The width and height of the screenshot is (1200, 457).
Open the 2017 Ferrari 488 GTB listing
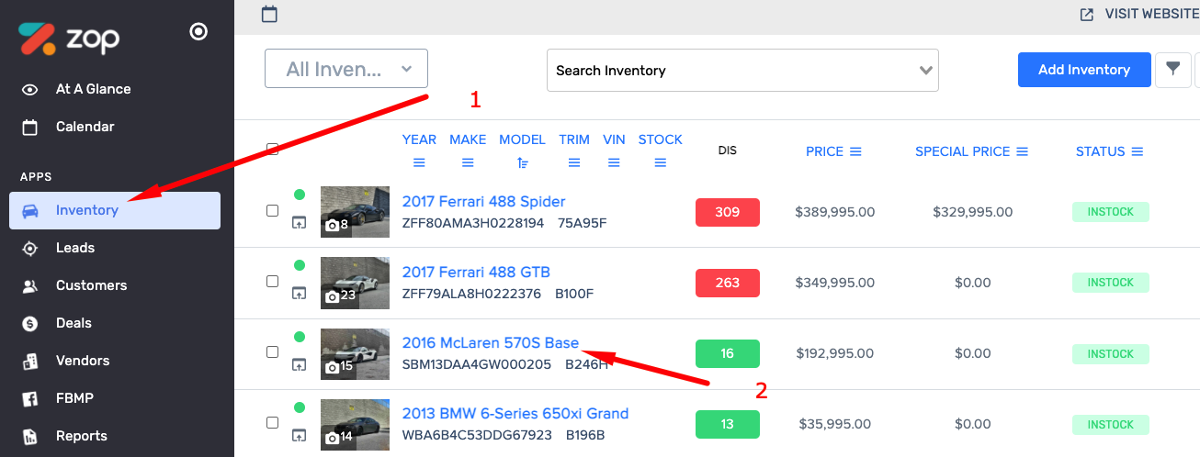click(x=476, y=273)
